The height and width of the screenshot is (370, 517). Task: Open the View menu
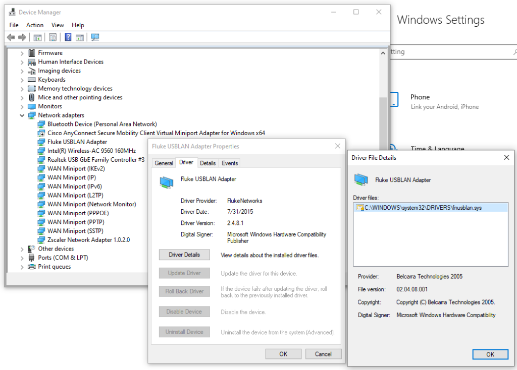58,25
